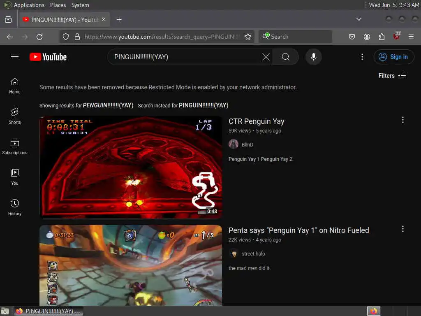This screenshot has width=421, height=316.
Task: Open the System menu
Action: point(80,5)
